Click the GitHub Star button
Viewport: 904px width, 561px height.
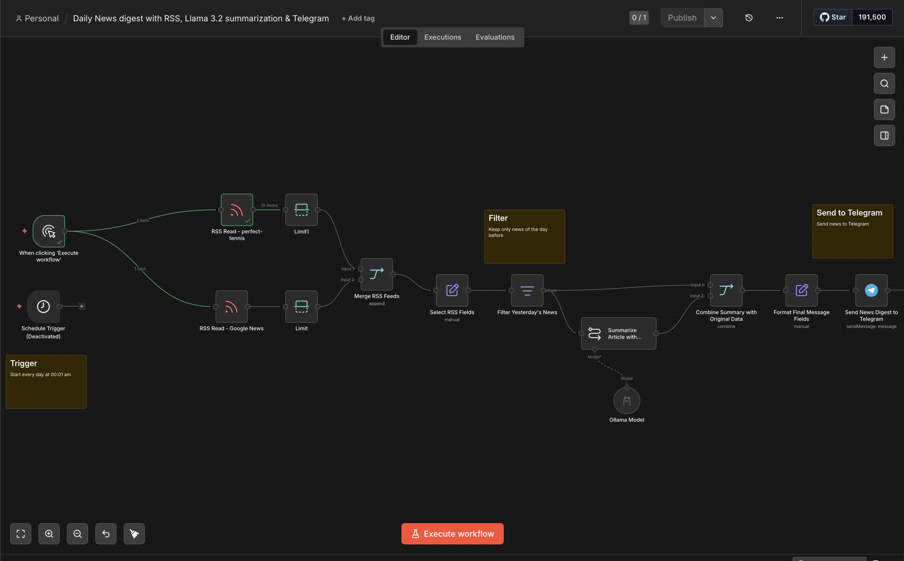point(833,17)
